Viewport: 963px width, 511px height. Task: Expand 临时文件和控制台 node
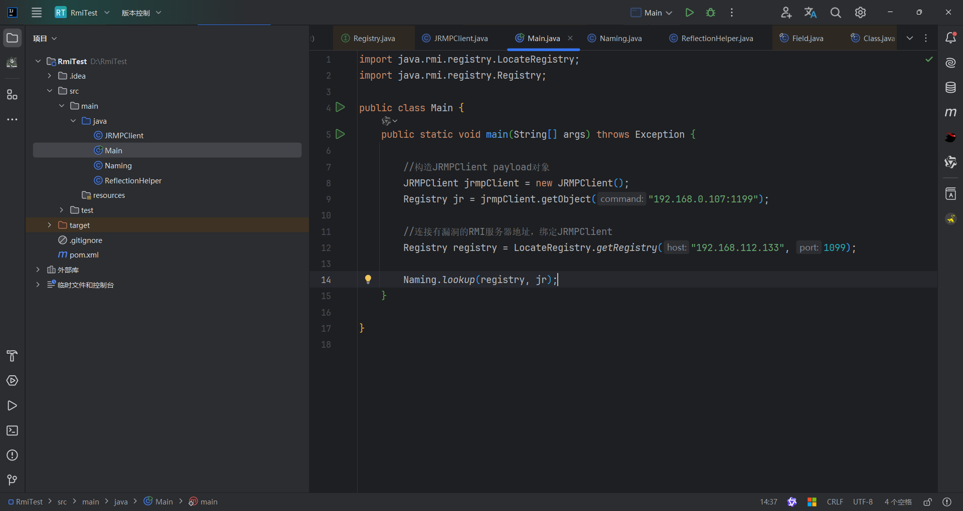click(x=38, y=285)
